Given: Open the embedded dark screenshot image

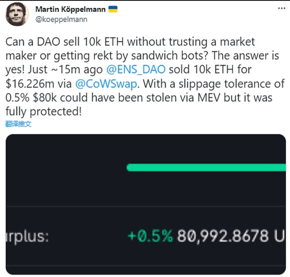Looking at the screenshot, I should click(x=145, y=204).
